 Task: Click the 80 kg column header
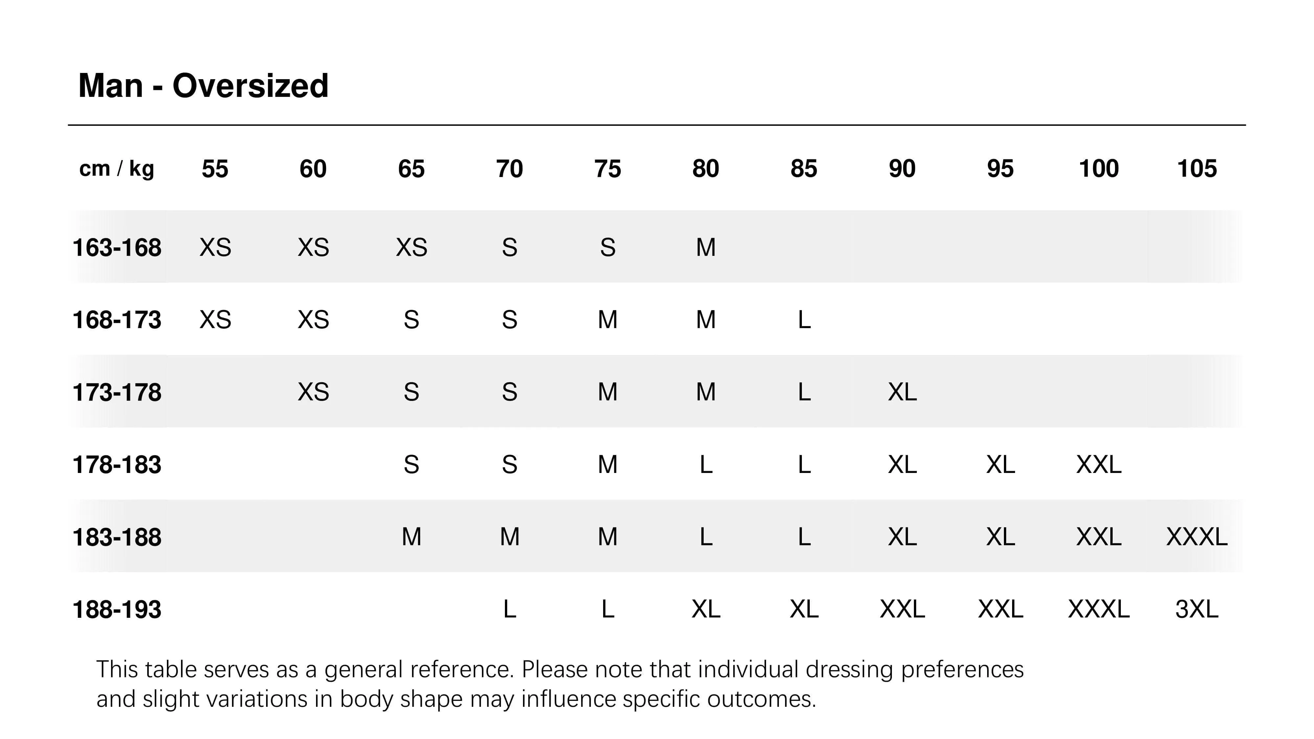tap(706, 169)
